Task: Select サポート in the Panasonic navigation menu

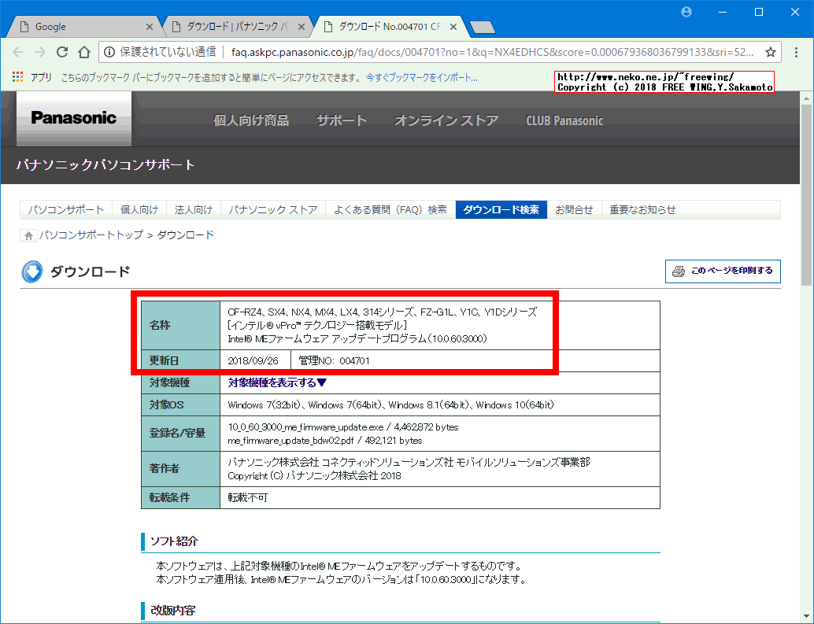Action: [342, 120]
